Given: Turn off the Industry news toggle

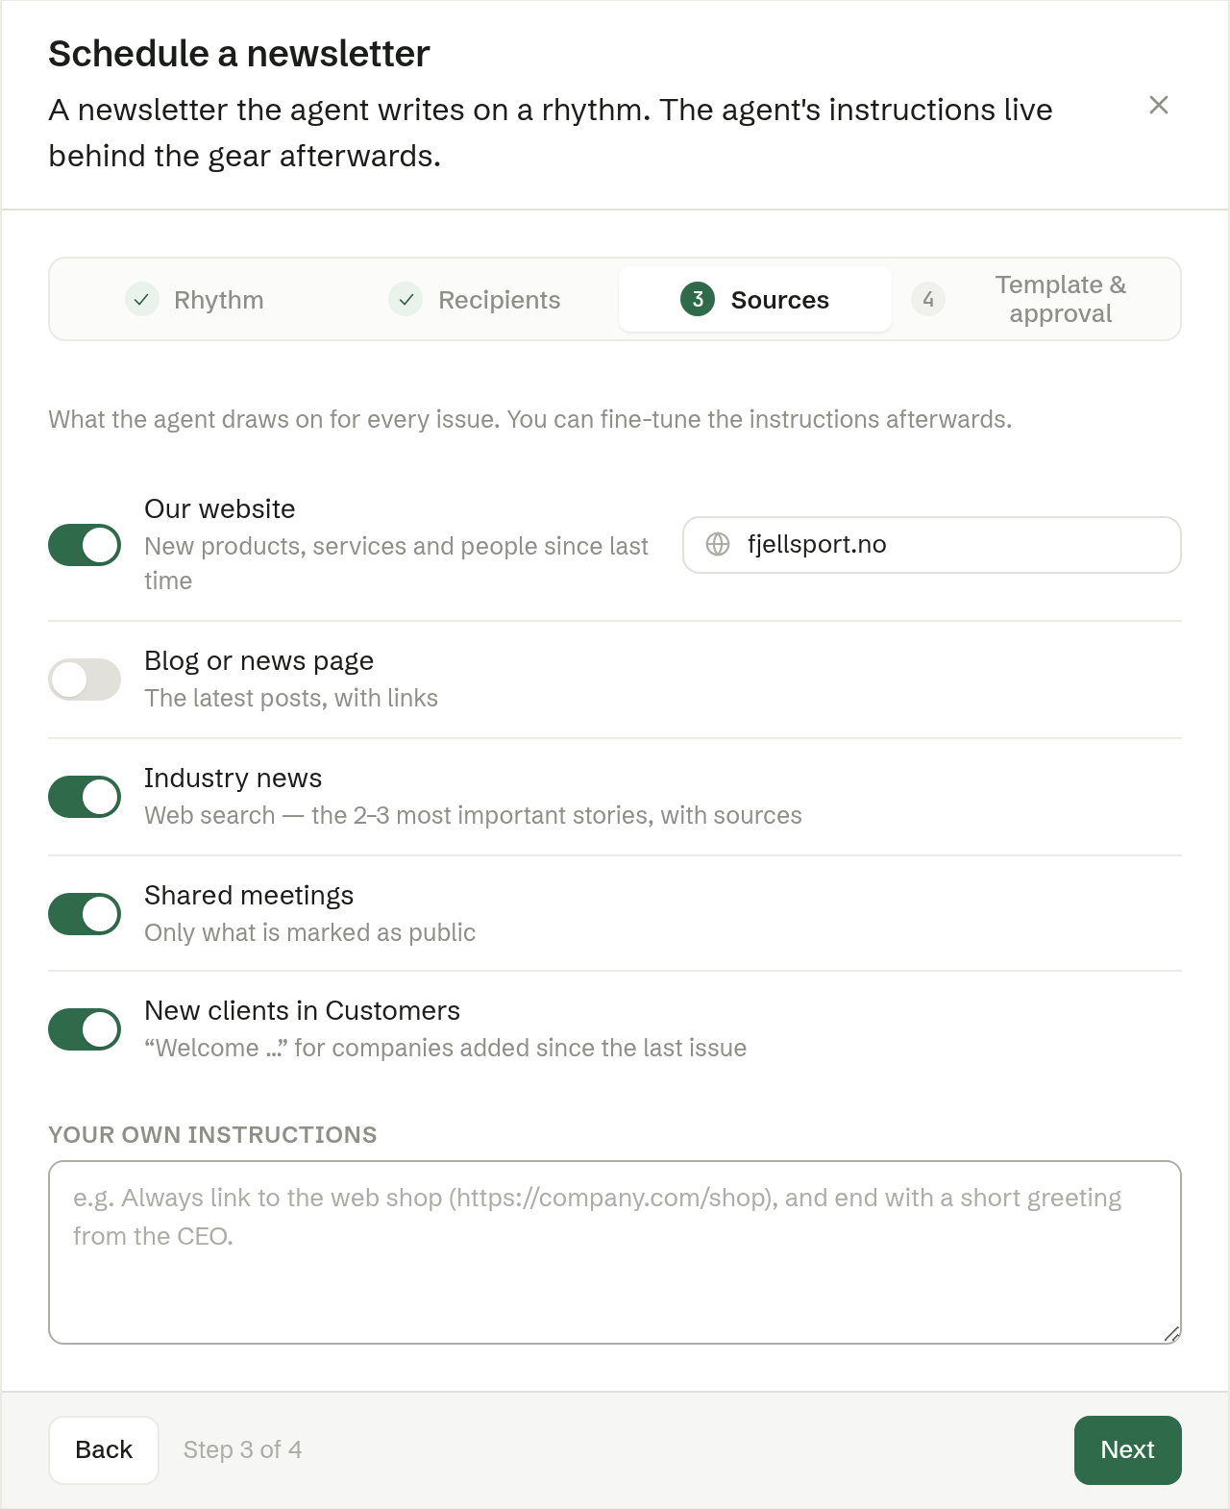Looking at the screenshot, I should 85,797.
